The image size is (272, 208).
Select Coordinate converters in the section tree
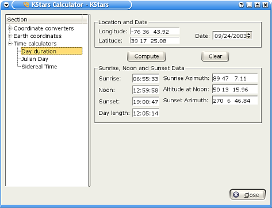pos(44,28)
